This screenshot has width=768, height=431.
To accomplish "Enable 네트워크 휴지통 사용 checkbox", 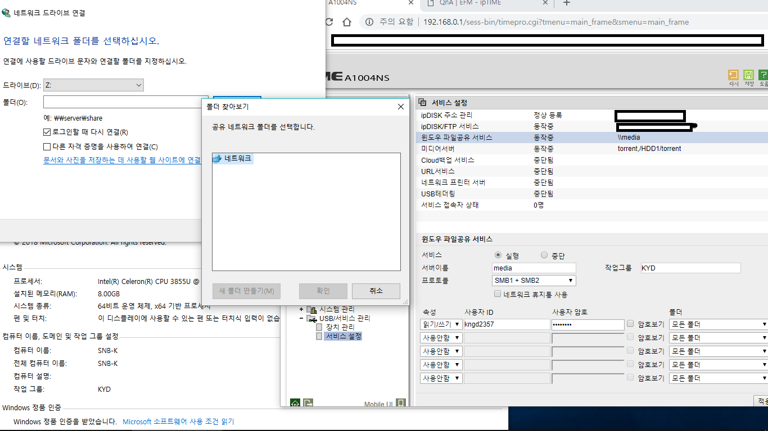I will click(497, 294).
